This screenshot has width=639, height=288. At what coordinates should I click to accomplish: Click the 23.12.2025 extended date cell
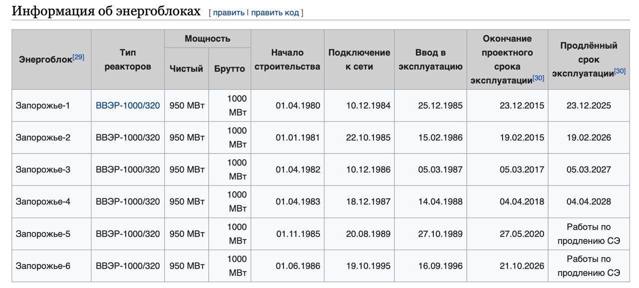pyautogui.click(x=588, y=106)
